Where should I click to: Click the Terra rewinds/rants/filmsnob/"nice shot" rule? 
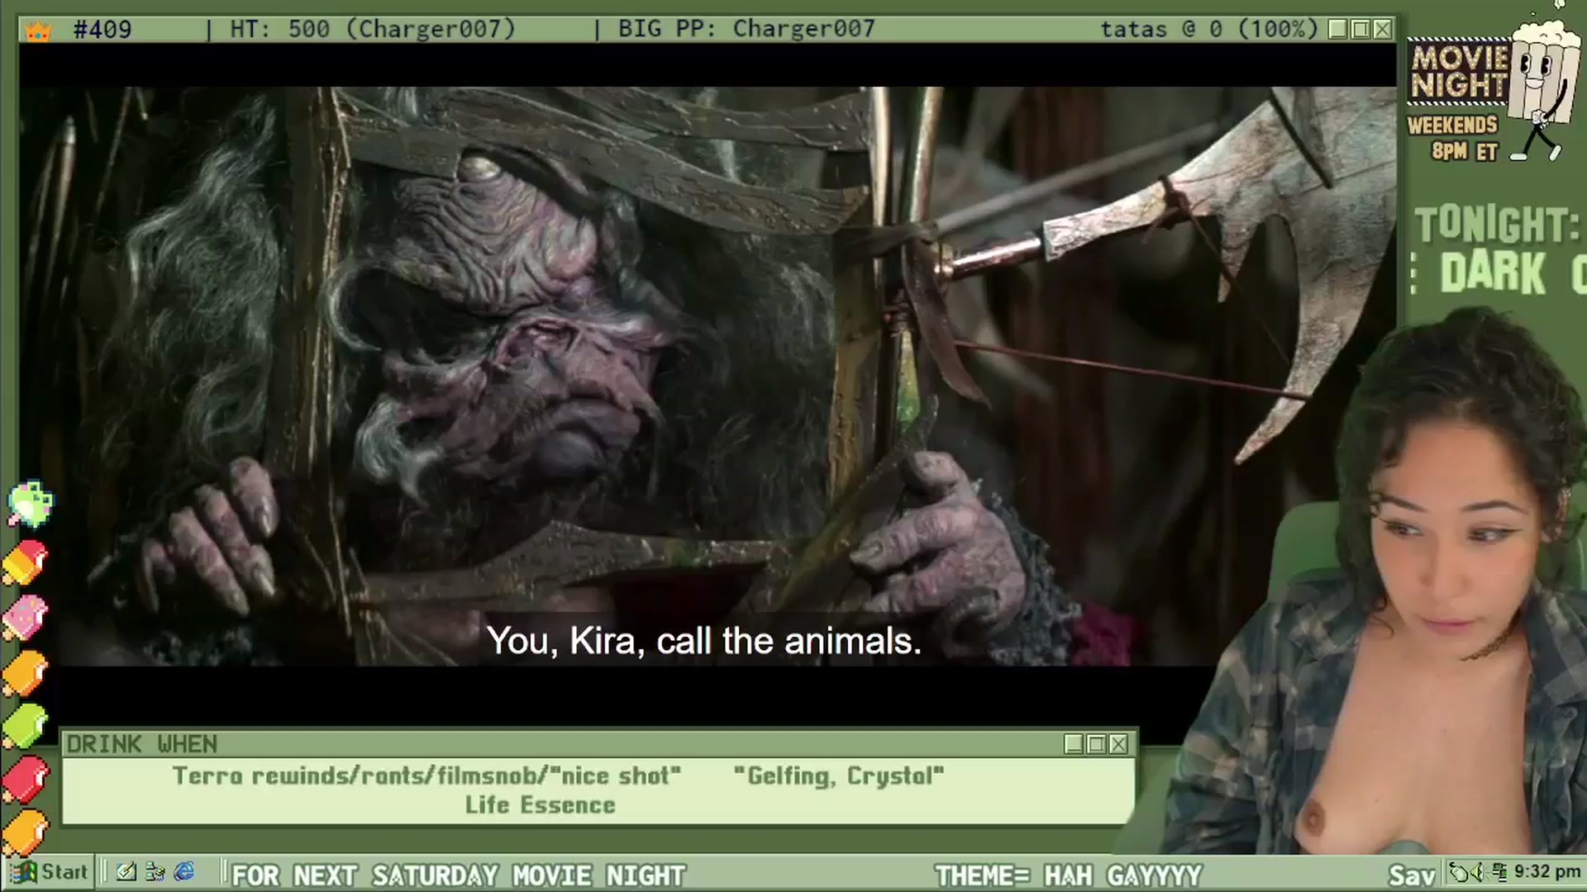coord(427,776)
